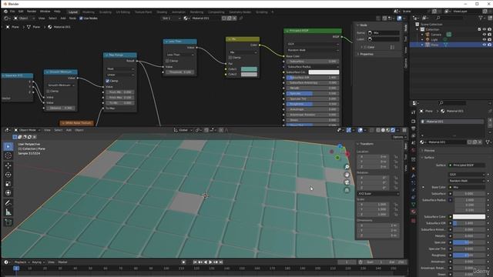Toggle Clamp checkbox in Mix node
The height and width of the screenshot is (277, 493).
coord(230,58)
